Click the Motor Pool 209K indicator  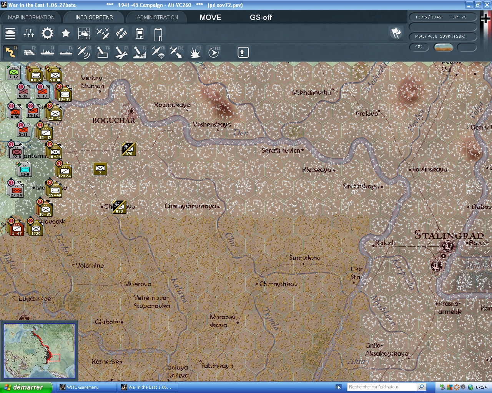point(443,37)
